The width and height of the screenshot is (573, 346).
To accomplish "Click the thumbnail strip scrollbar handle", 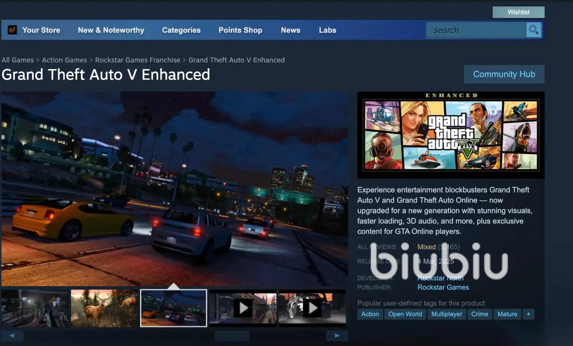I will point(232,336).
